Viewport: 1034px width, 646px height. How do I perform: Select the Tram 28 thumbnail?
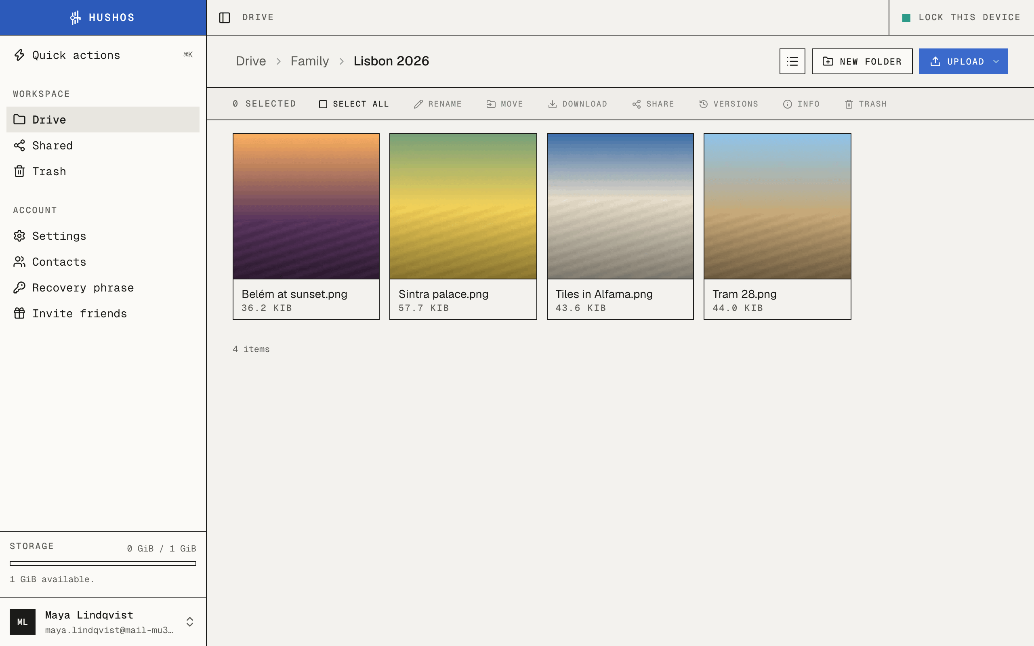(777, 206)
